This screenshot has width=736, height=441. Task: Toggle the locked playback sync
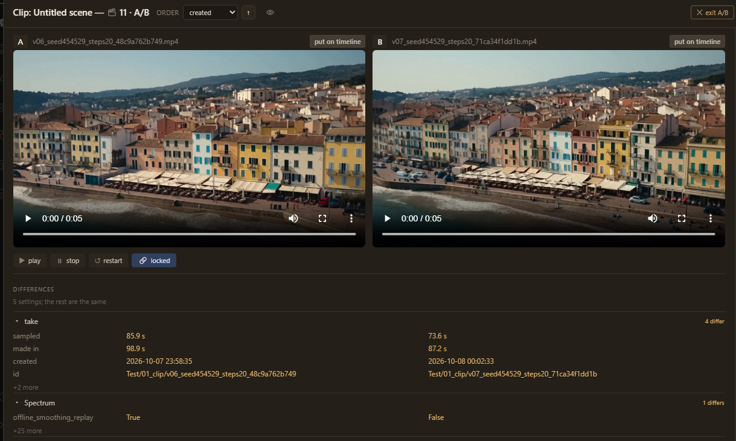pyautogui.click(x=154, y=261)
